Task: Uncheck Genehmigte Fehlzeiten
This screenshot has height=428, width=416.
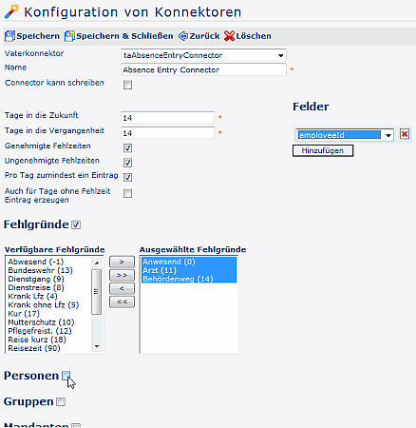Action: (x=127, y=148)
